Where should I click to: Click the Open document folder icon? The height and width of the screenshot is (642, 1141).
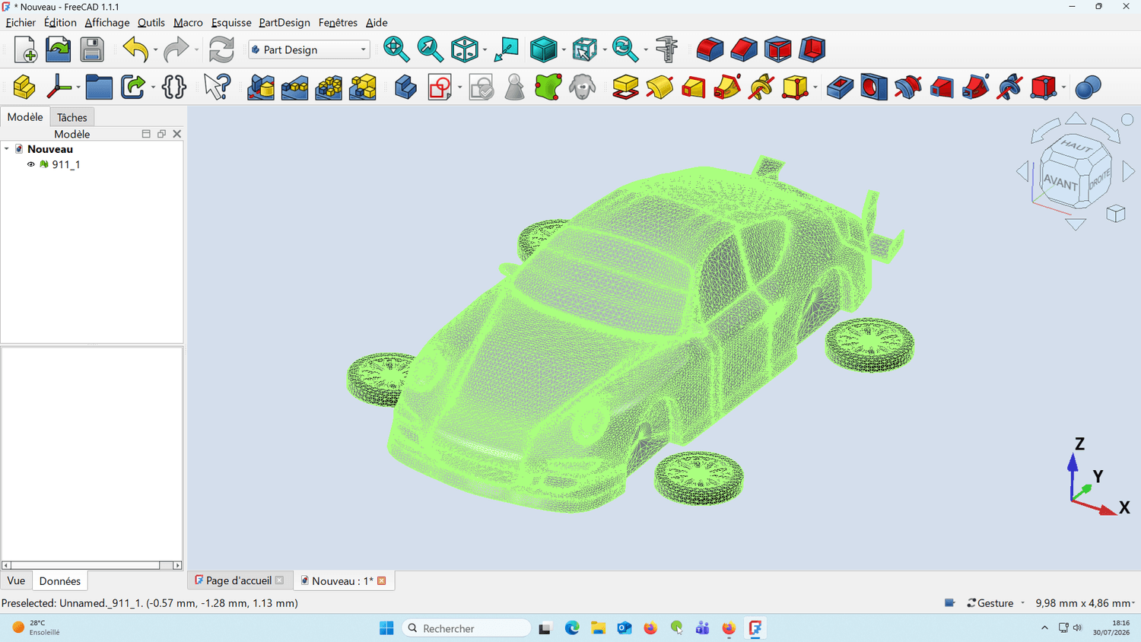pos(59,49)
